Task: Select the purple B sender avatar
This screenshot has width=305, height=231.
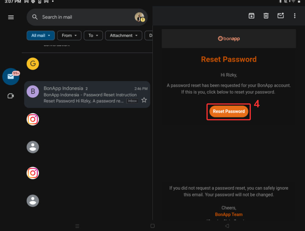Action: (x=33, y=91)
